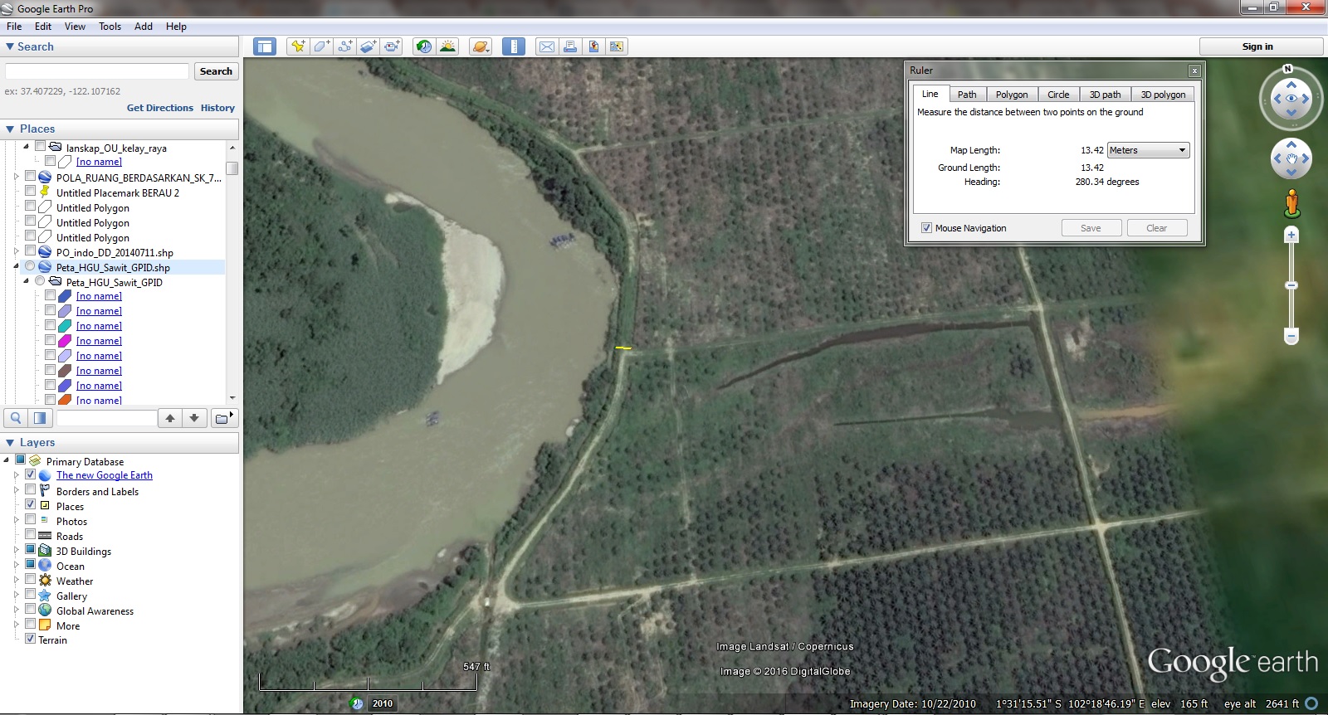Expand the PO_indo_DD_20140711.shp tree node
1328x715 pixels.
(17, 251)
